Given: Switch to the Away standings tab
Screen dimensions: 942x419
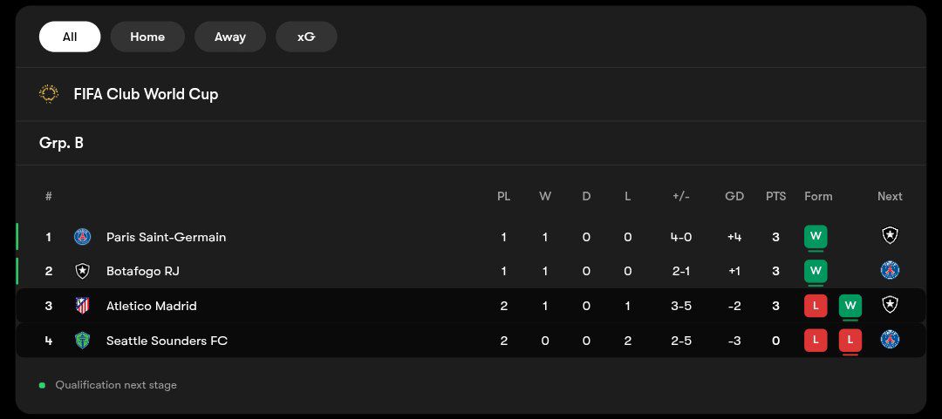Looking at the screenshot, I should [x=230, y=37].
